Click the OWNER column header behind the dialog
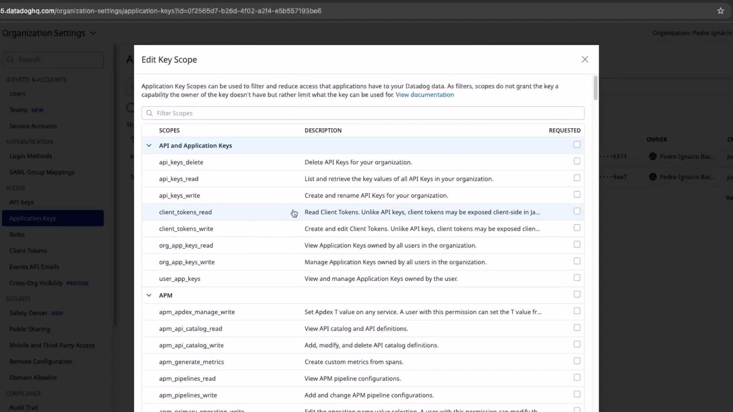Image resolution: width=733 pixels, height=412 pixels. coord(657,140)
